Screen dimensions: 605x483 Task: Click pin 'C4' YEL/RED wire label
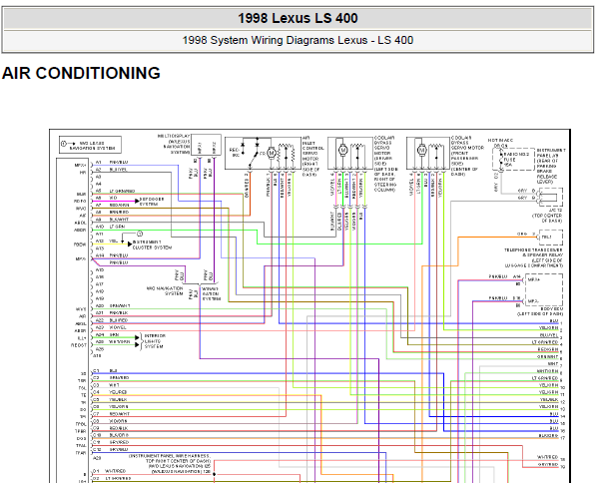click(118, 392)
